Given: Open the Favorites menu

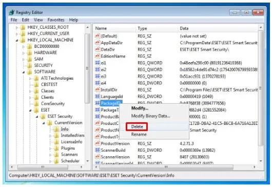Looking at the screenshot, I should (x=56, y=20).
